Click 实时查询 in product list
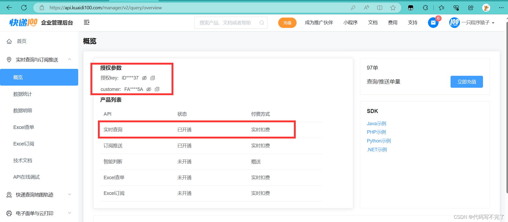Image resolution: width=508 pixels, height=222 pixels. (113, 129)
